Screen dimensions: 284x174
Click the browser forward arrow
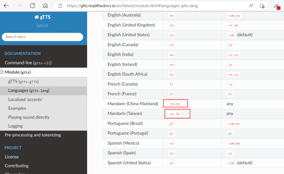pyautogui.click(x=19, y=6)
